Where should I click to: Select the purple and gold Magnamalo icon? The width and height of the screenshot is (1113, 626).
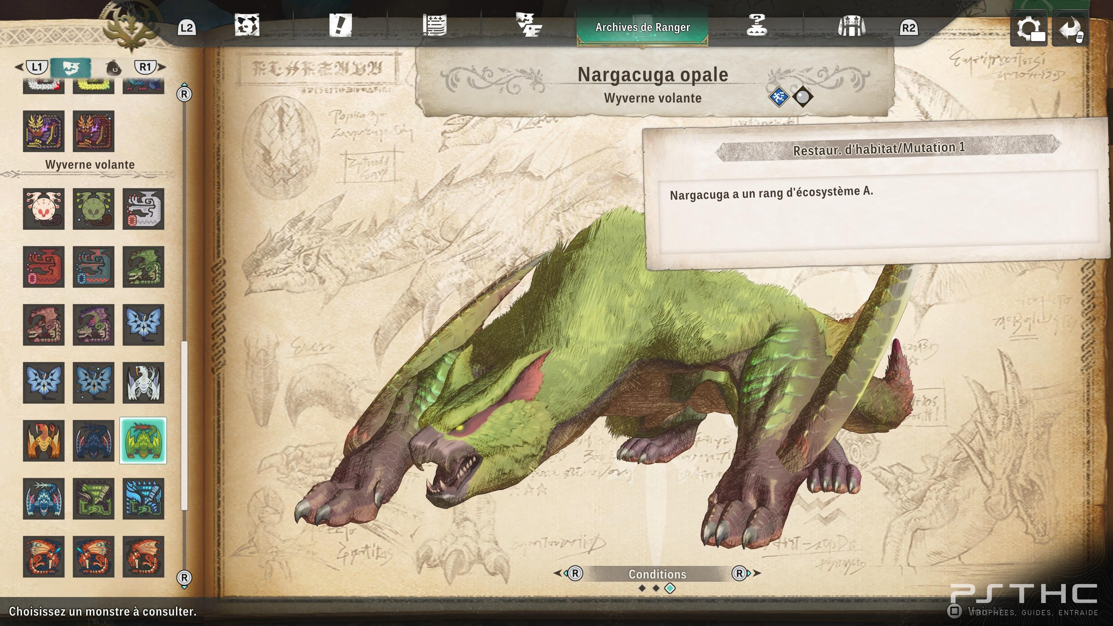(x=44, y=131)
